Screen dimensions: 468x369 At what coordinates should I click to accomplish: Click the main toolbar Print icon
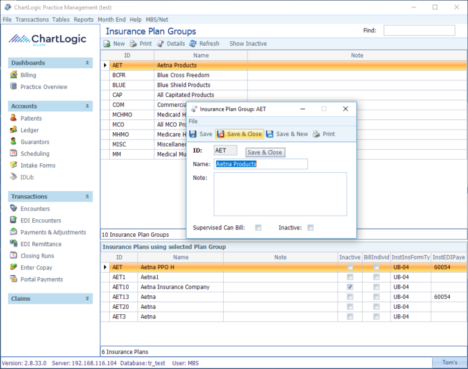[133, 44]
